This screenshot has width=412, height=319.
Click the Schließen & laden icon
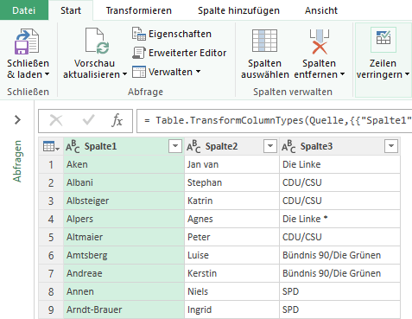click(x=27, y=41)
